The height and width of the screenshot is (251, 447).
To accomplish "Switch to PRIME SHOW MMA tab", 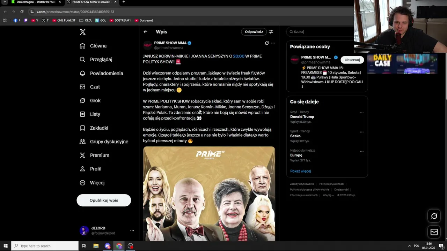I will tap(91, 2).
